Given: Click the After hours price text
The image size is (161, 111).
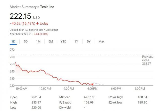Looking at the screenshot, I should click(x=29, y=34).
